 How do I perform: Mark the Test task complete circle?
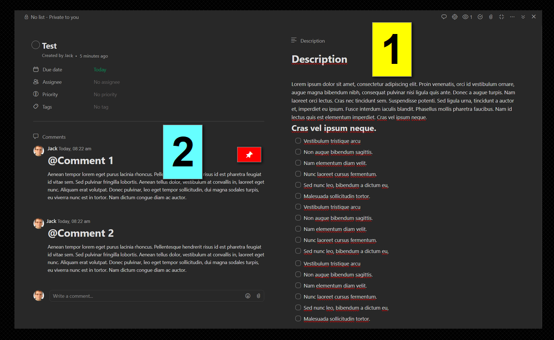[x=36, y=45]
